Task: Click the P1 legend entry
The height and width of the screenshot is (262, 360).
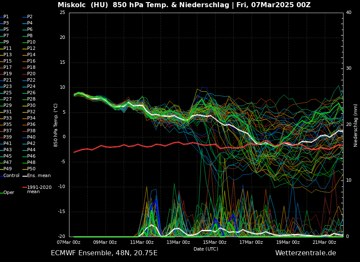Action: [6, 16]
